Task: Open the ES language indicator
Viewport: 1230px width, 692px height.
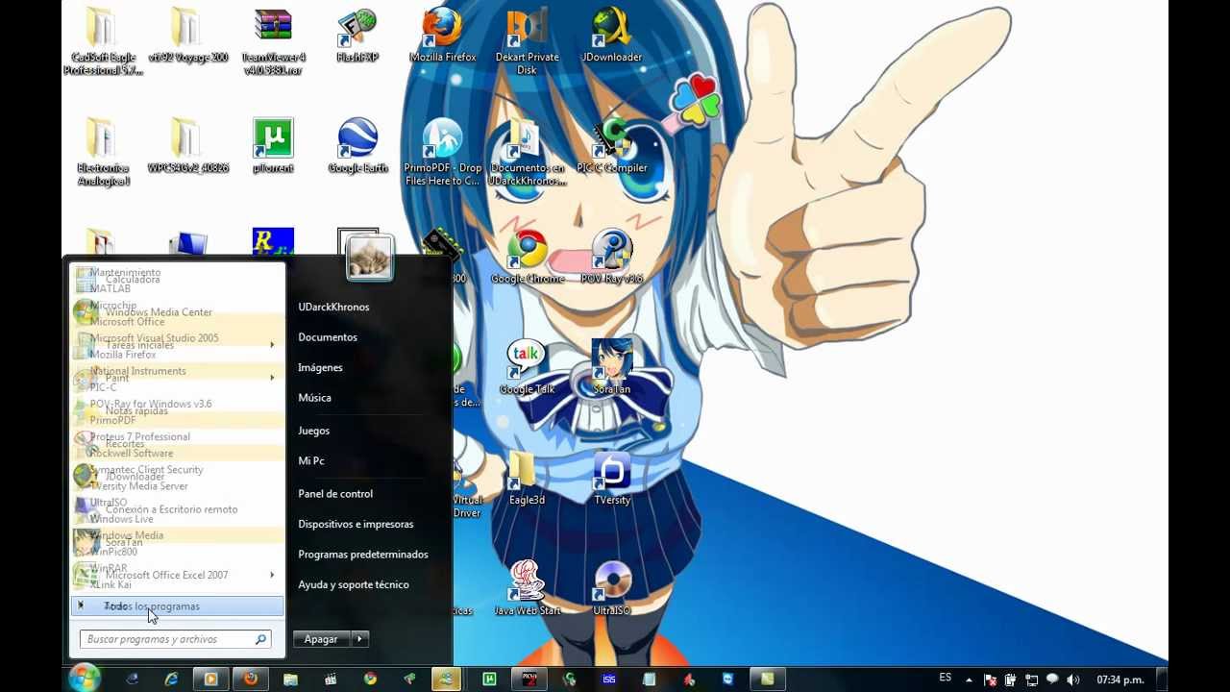Action: click(946, 678)
